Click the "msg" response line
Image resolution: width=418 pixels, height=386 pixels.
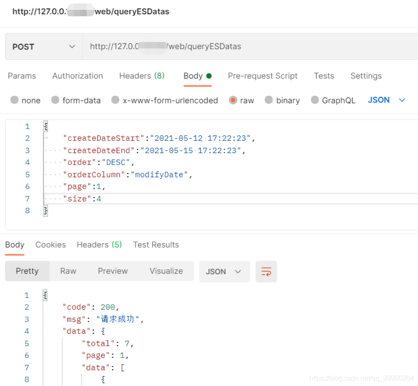[103, 319]
